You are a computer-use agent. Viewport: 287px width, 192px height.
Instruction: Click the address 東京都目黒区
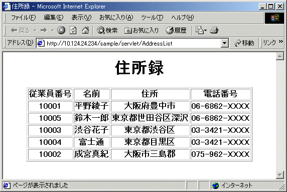click(150, 142)
